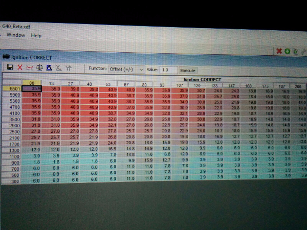Open the Function dropdown showing Offset (+/-)
Viewport: 307px width, 230px height.
[x=126, y=68]
